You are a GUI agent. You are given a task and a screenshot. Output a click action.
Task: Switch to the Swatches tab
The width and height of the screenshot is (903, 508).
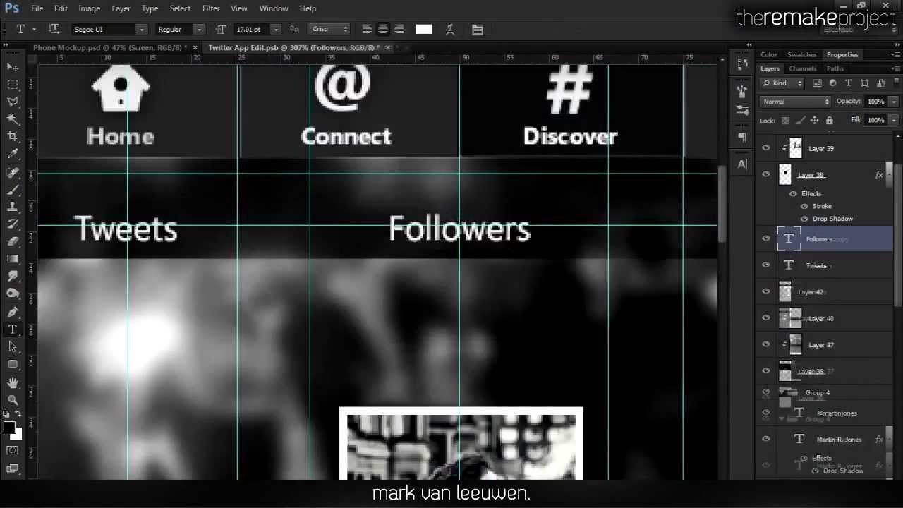point(801,54)
